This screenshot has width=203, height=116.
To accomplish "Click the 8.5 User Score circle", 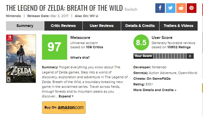I will point(141,42).
